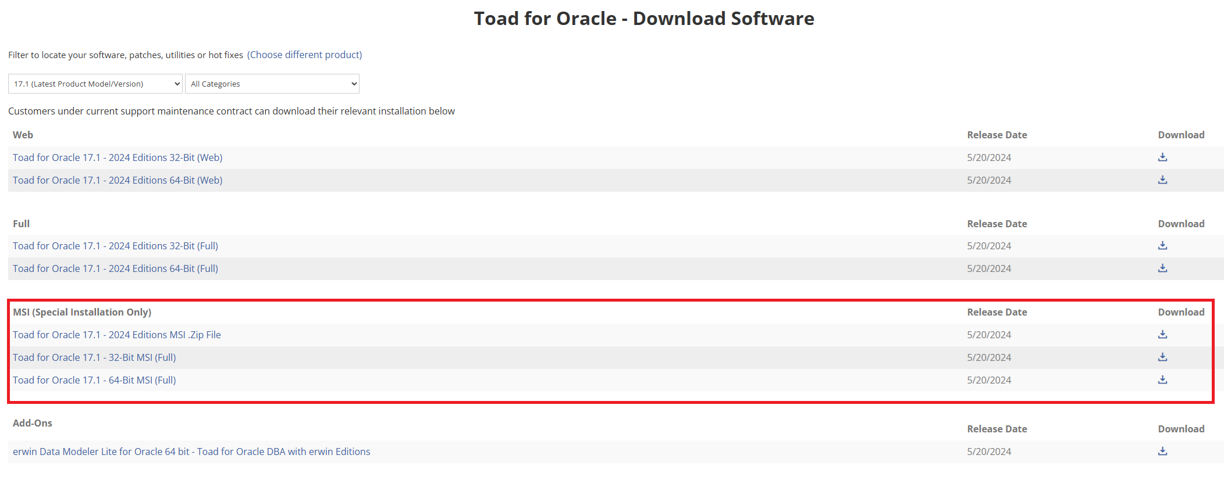The width and height of the screenshot is (1224, 480).
Task: Click the Release Date header in Web section
Action: (x=997, y=135)
